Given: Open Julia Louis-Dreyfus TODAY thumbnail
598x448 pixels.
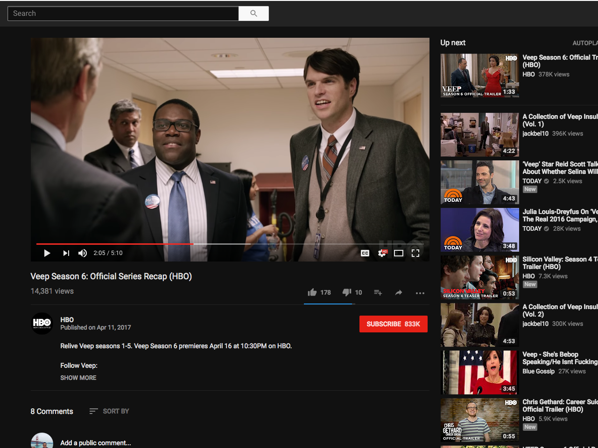Looking at the screenshot, I should [479, 230].
